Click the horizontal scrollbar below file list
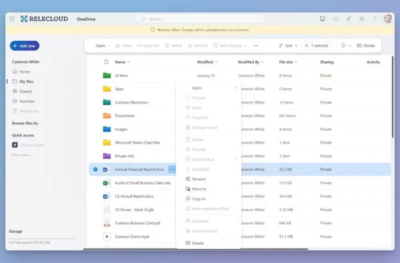The height and width of the screenshot is (263, 400). pos(196,249)
